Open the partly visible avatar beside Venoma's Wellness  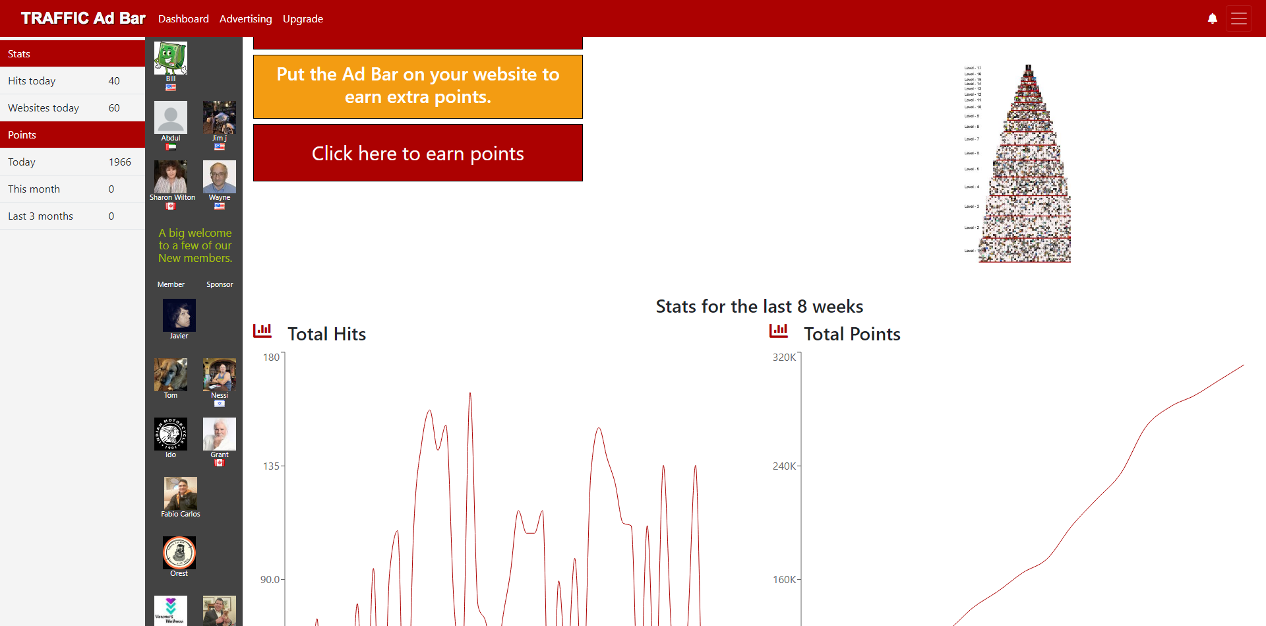pos(220,611)
